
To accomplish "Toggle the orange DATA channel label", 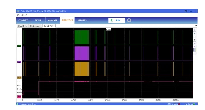I will (x=19, y=78).
